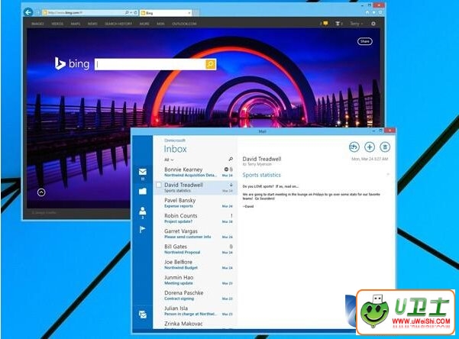Viewport: 459px width, 339px height.
Task: Click the browser home icon
Action: (367, 12)
